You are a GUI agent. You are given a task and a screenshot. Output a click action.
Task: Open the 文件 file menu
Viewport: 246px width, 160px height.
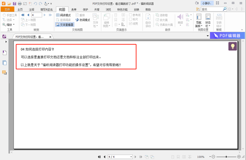click(x=7, y=9)
